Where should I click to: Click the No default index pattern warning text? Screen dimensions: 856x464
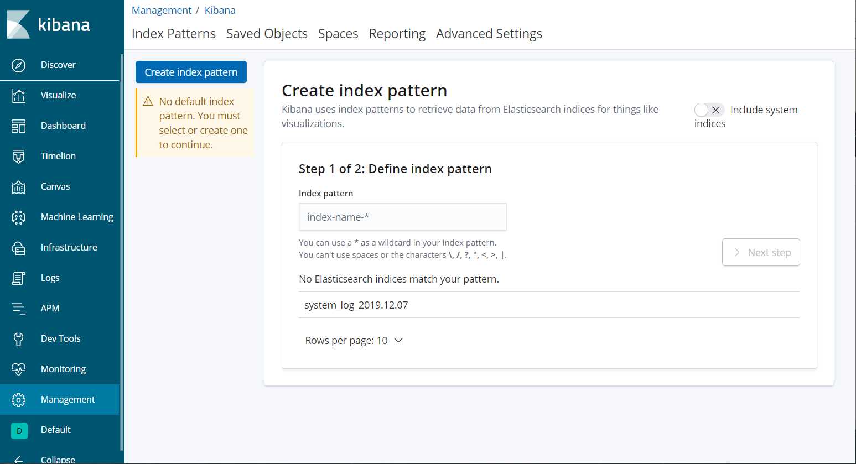(203, 123)
